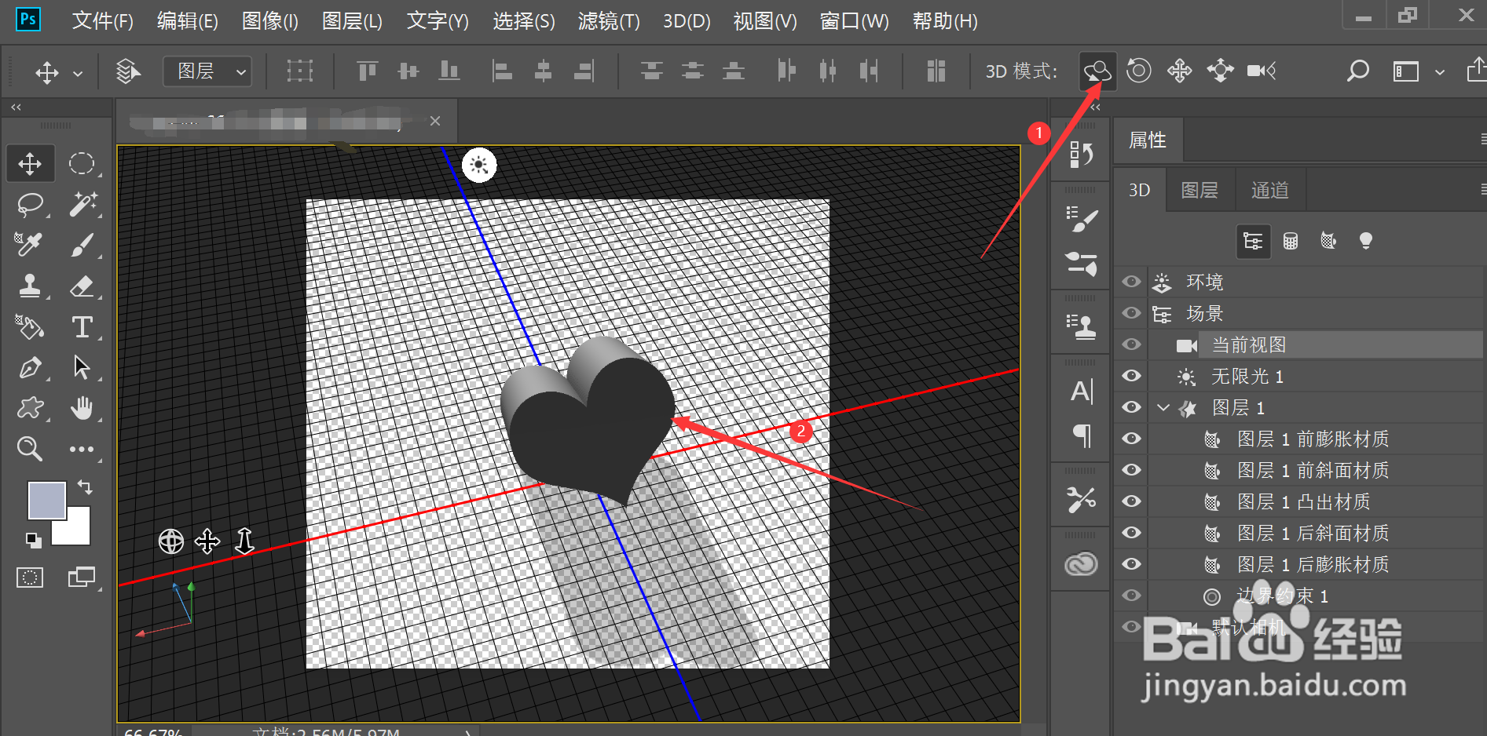
Task: Collapse the right panels double-arrow
Action: 1096,107
